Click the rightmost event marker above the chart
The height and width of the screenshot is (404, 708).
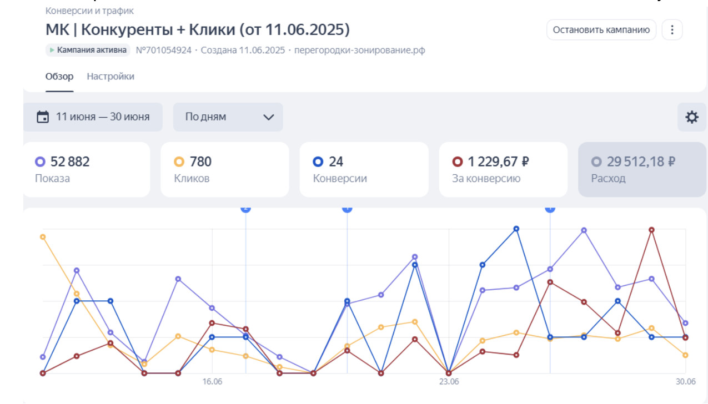(x=550, y=208)
